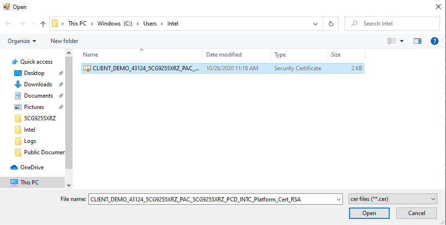Open the Organize menu

(22, 41)
